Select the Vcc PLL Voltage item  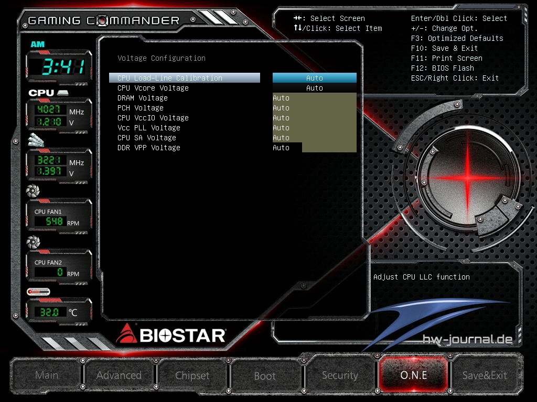[148, 128]
